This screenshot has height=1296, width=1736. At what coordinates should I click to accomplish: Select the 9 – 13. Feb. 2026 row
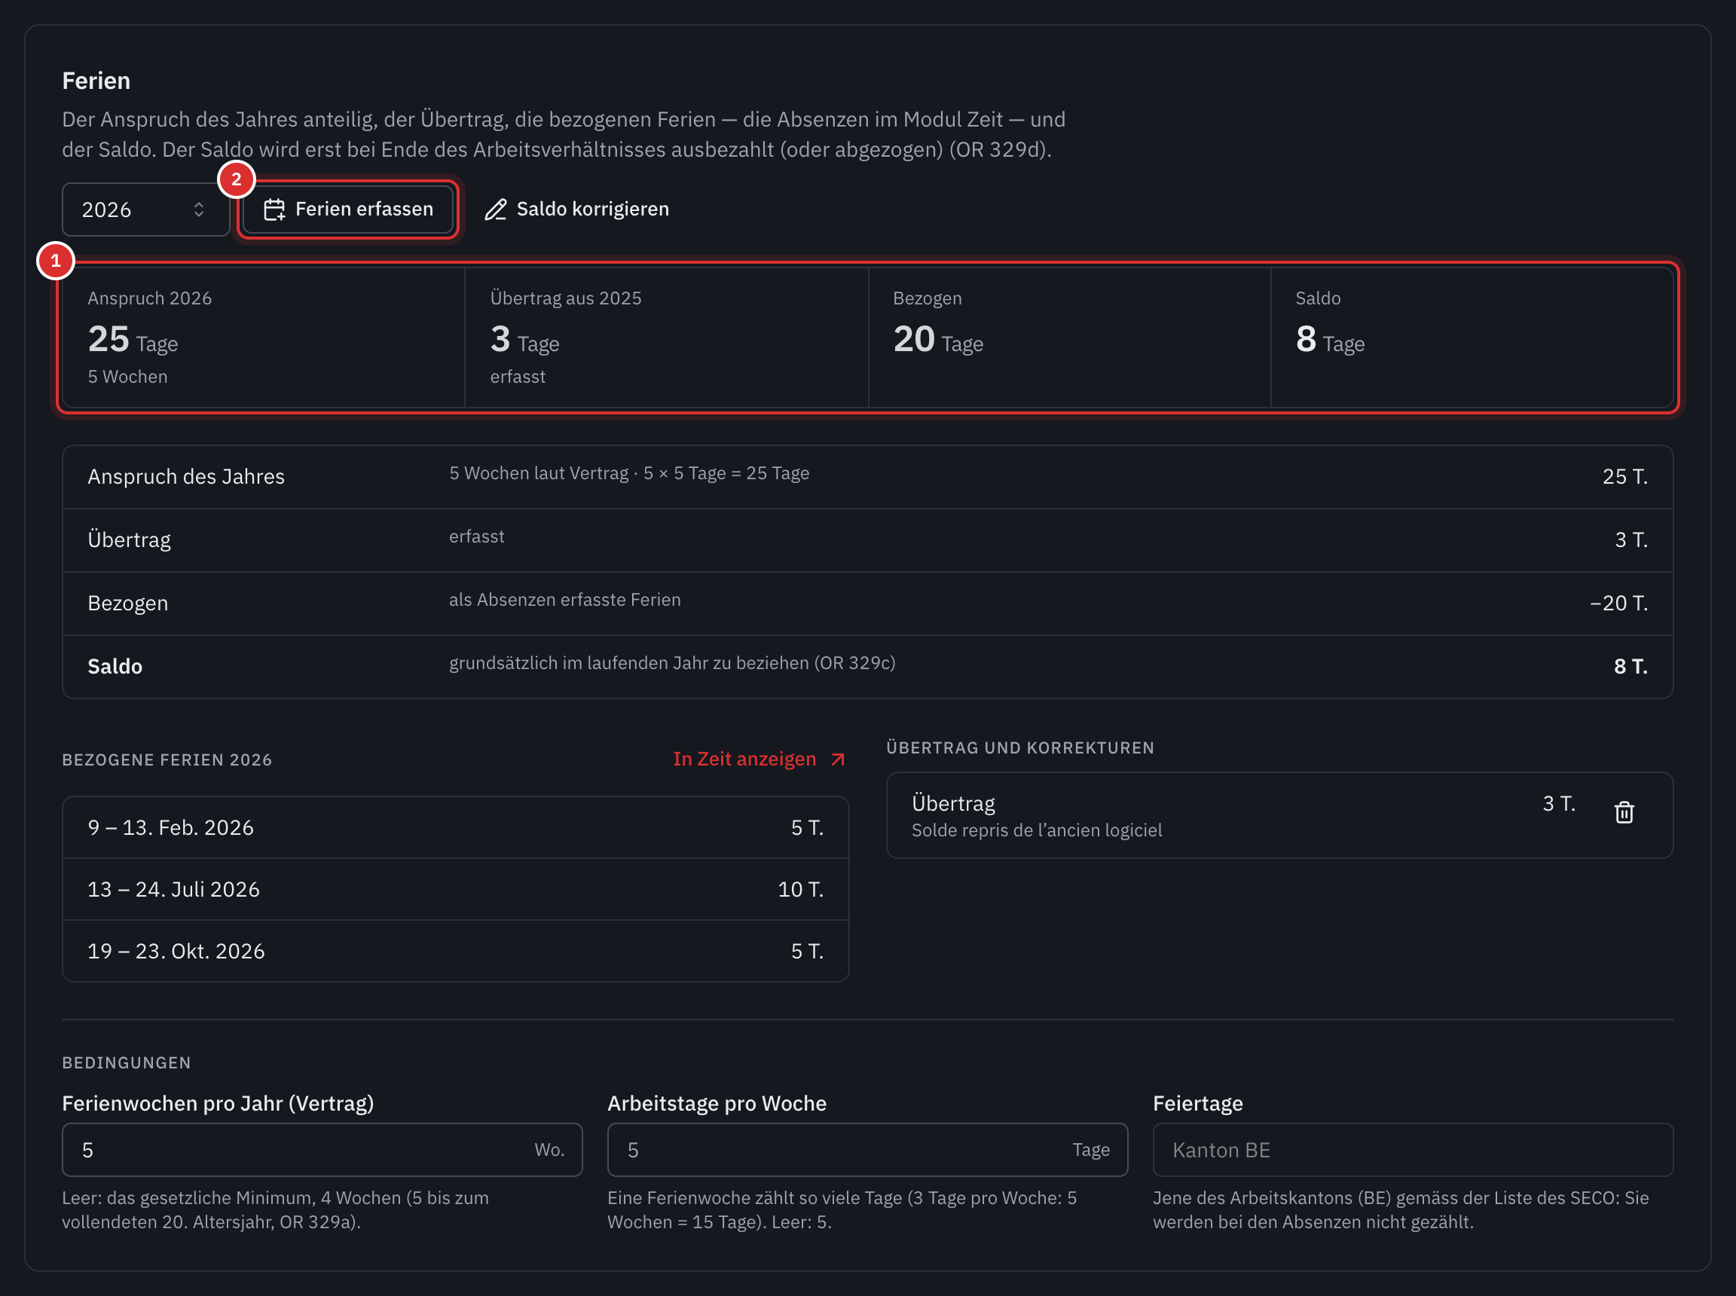[456, 827]
